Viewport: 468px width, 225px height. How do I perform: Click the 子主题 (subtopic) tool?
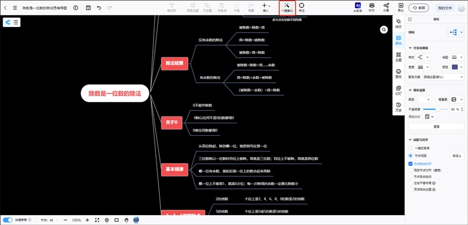tap(207, 7)
